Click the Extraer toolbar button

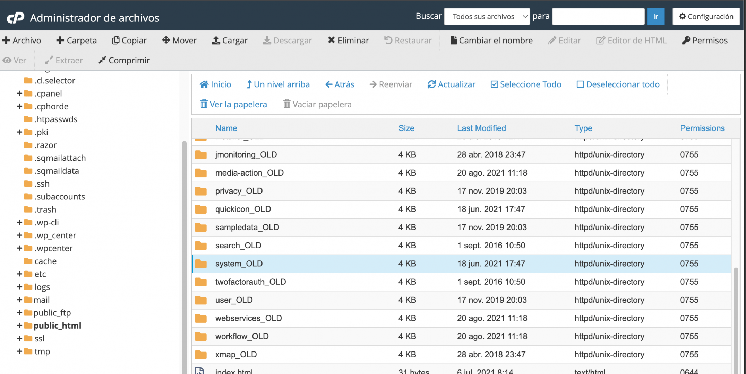point(64,60)
